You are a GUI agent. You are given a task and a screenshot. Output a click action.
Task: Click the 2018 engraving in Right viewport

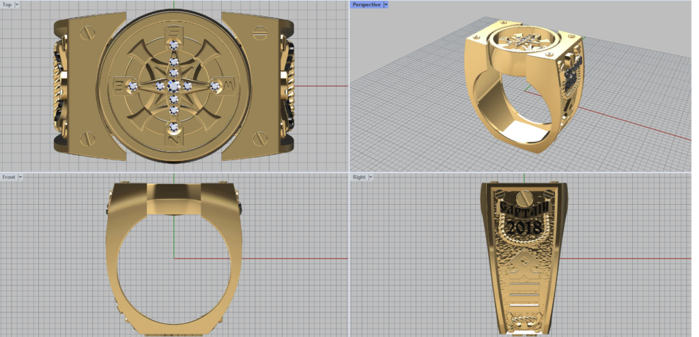(525, 227)
